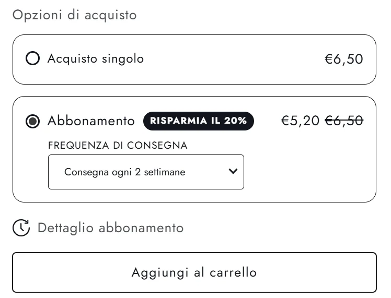Viewport: 391px width, 298px height.
Task: Click the 'Abbonamento' label text
Action: 91,122
